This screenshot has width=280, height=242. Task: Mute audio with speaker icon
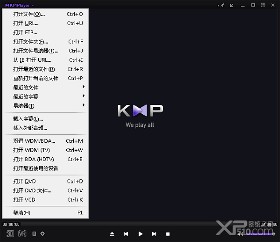pos(240,234)
